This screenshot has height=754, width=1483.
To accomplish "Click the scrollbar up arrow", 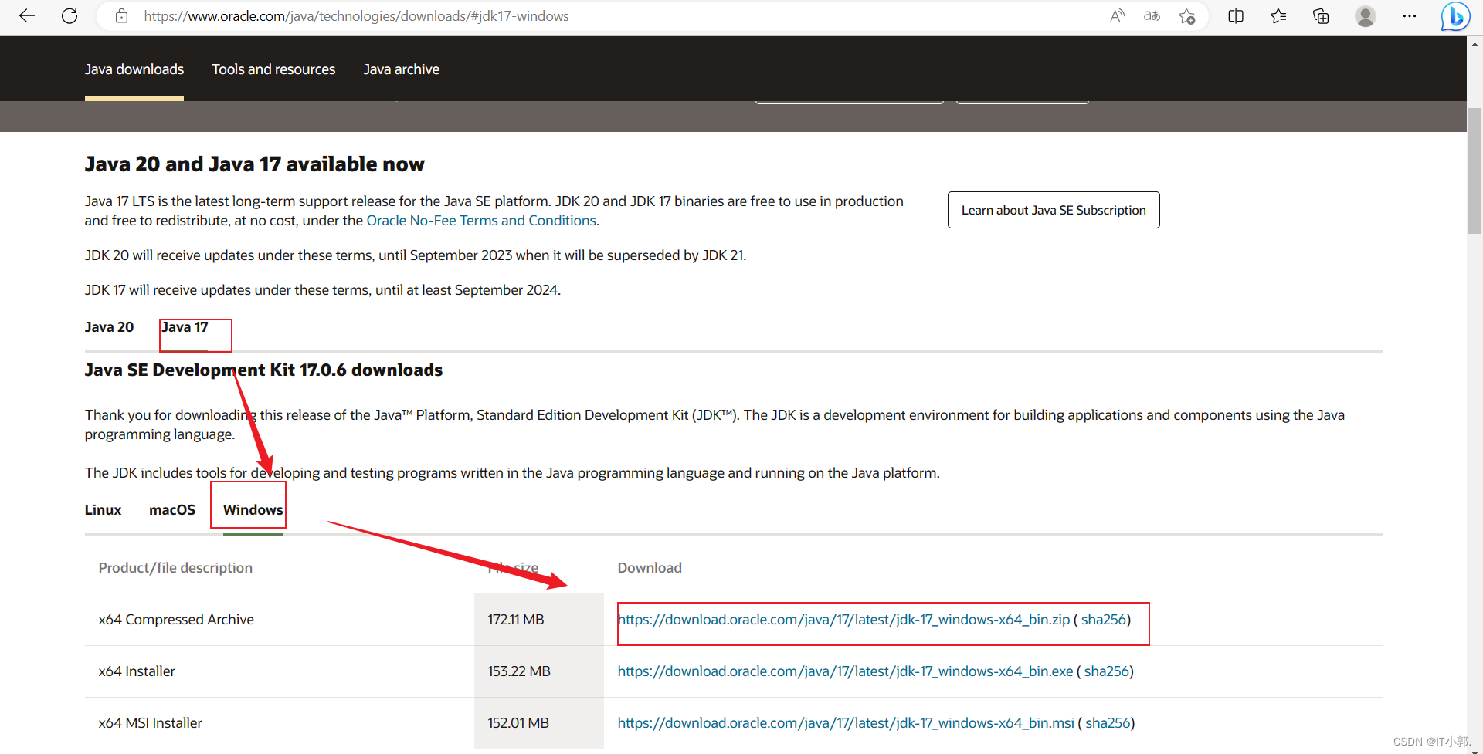I will pos(1475,43).
